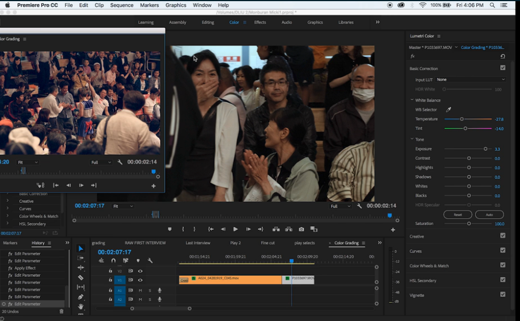Toggle Snap magnet in timeline
This screenshot has height=321, width=520.
click(113, 261)
